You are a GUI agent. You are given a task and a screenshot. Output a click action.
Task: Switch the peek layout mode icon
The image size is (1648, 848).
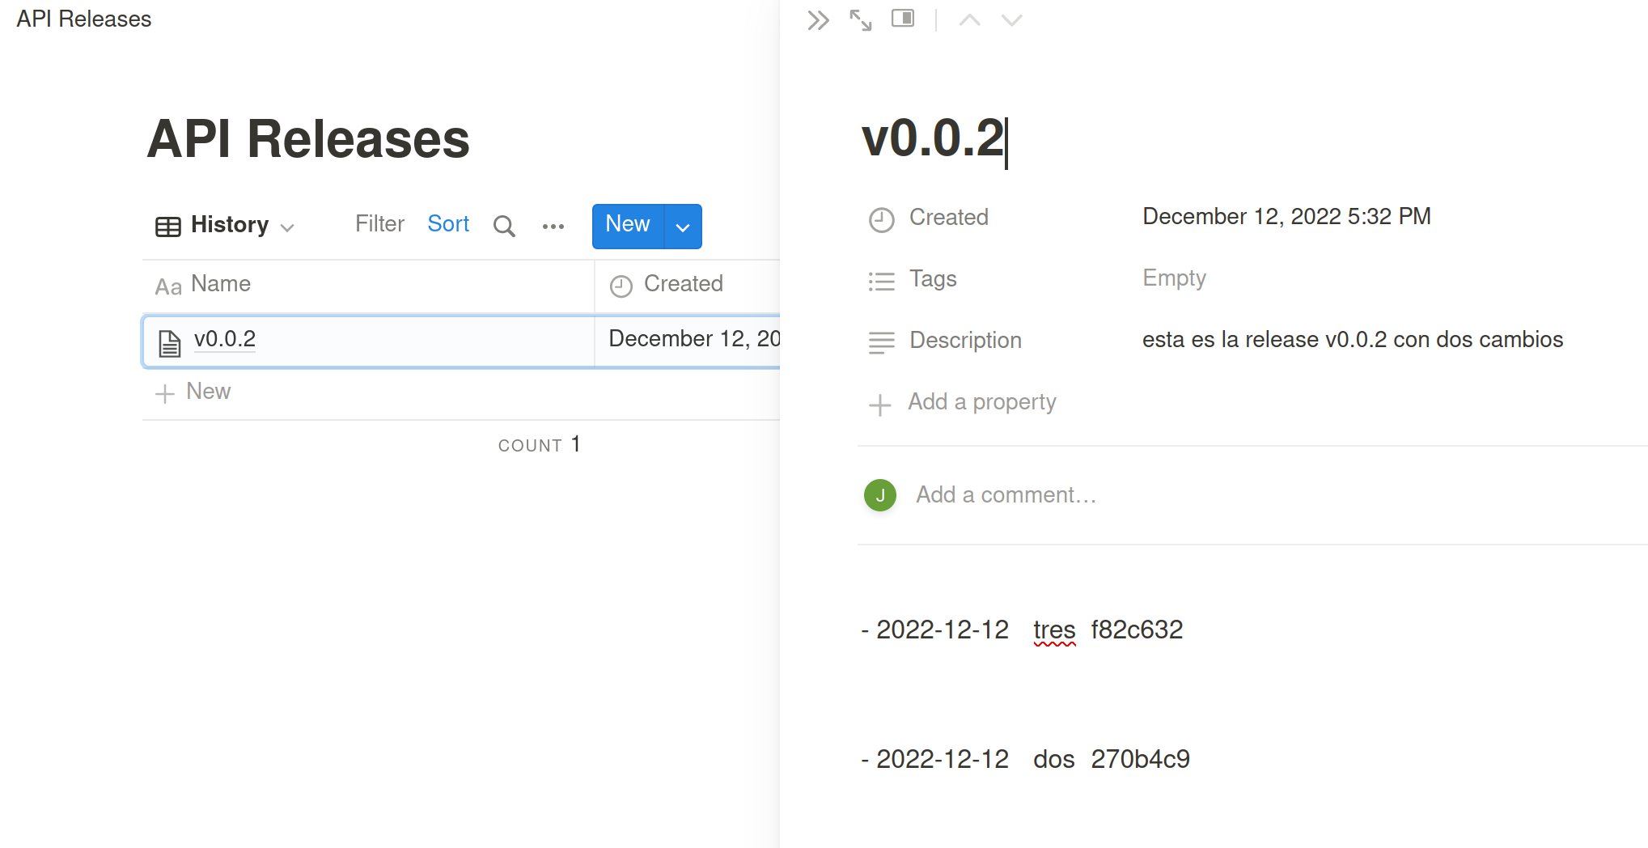pyautogui.click(x=903, y=19)
